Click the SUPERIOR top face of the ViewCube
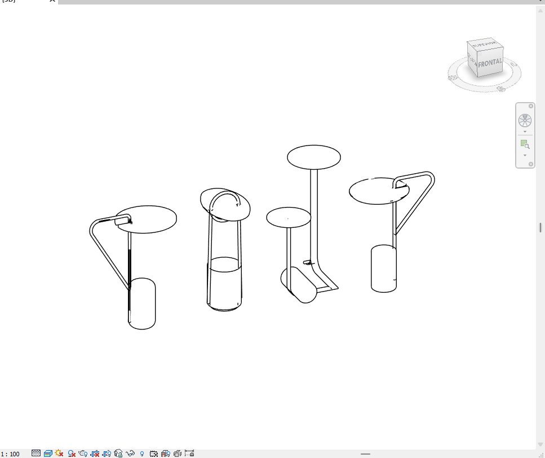The width and height of the screenshot is (545, 458). 485,45
